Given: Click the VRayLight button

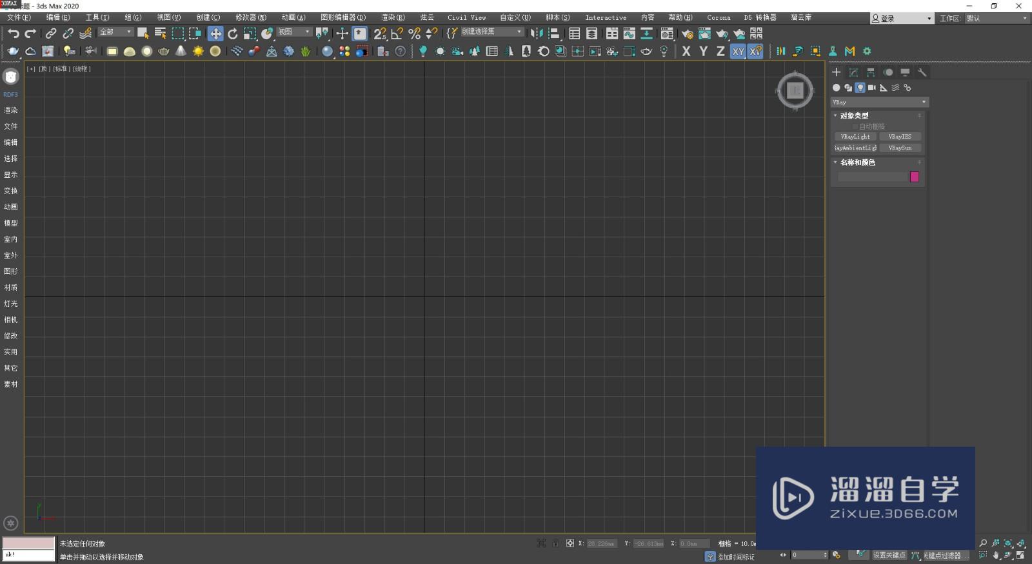Looking at the screenshot, I should pos(855,137).
